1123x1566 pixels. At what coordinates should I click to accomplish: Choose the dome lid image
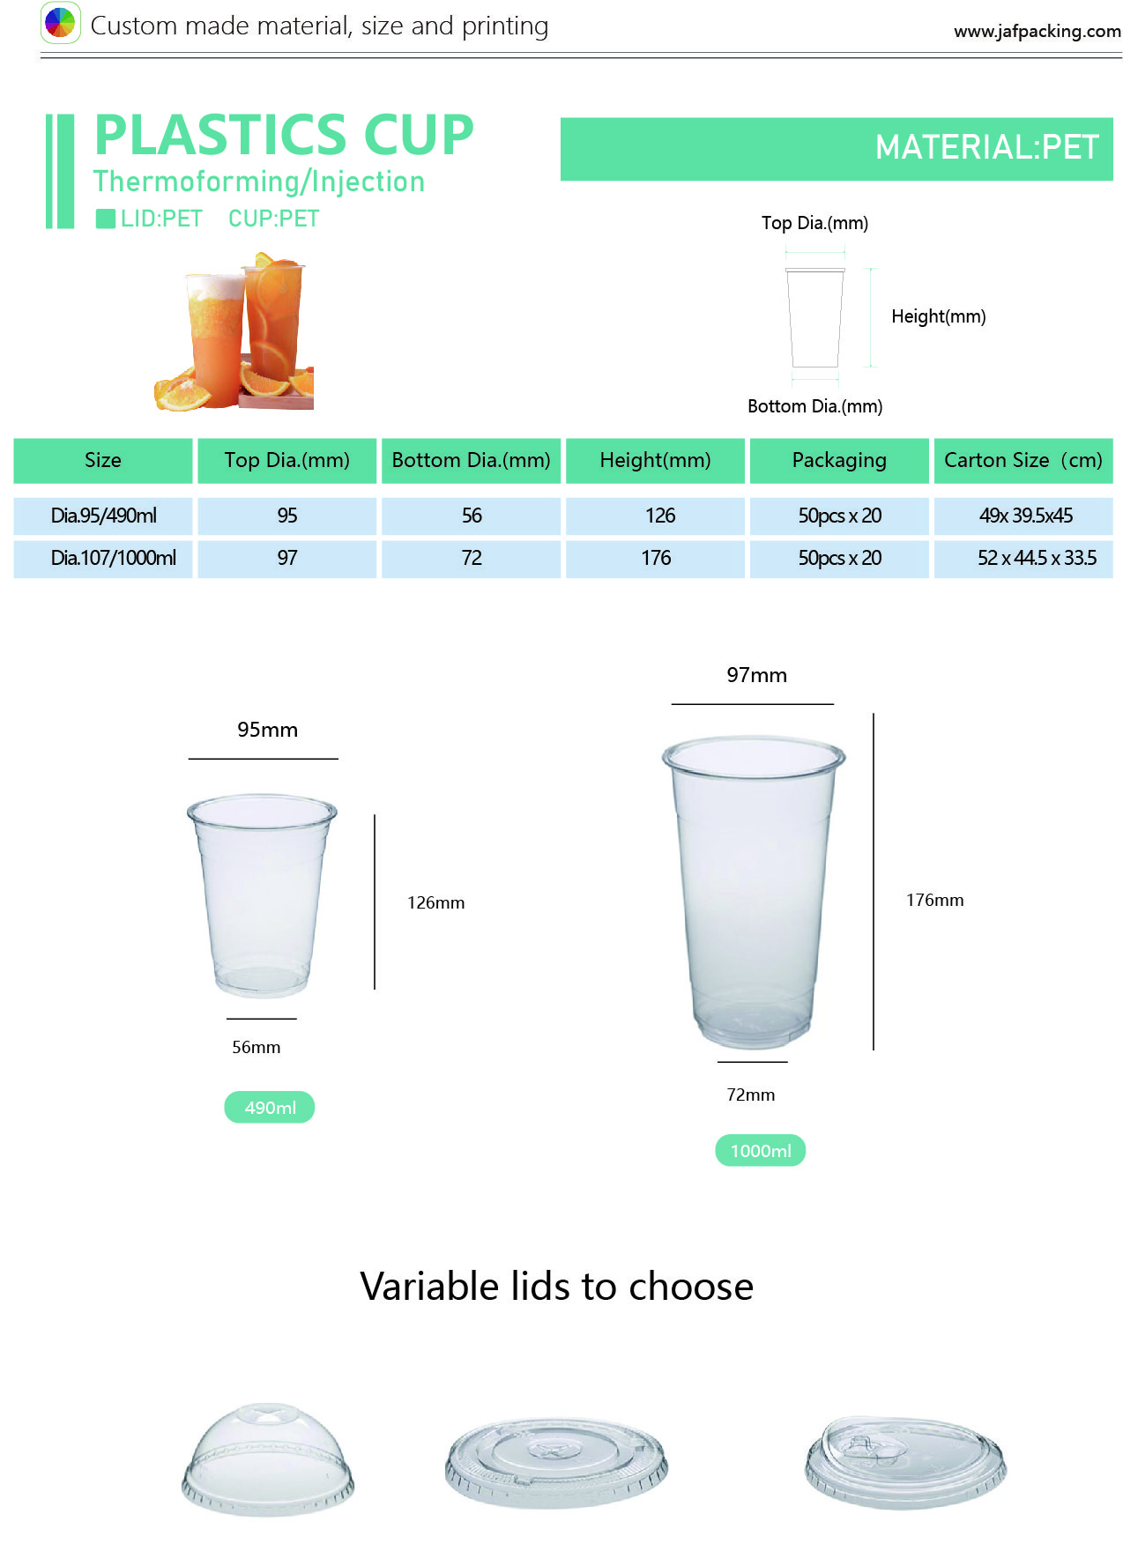(268, 1458)
